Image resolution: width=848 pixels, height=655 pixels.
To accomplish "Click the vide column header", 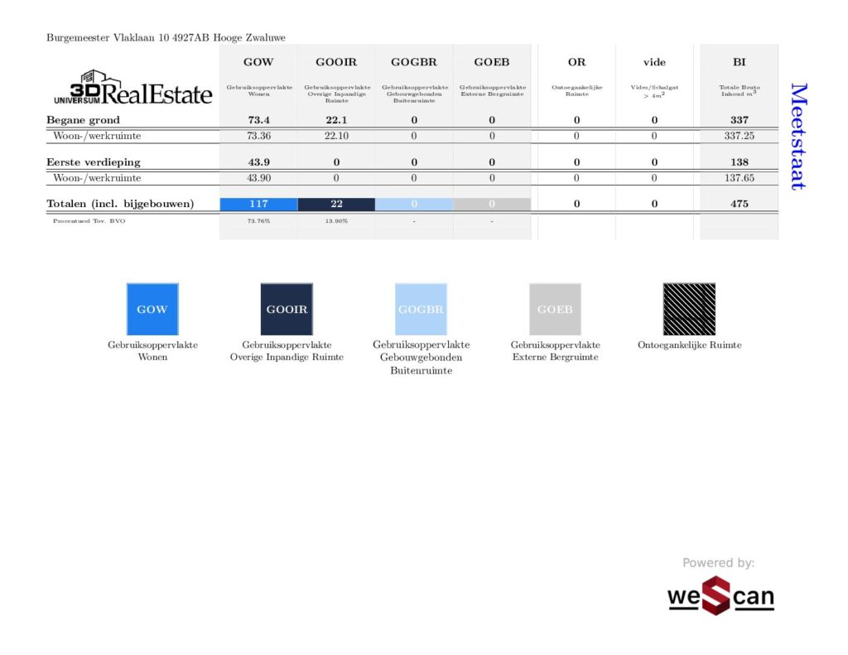I will [654, 62].
